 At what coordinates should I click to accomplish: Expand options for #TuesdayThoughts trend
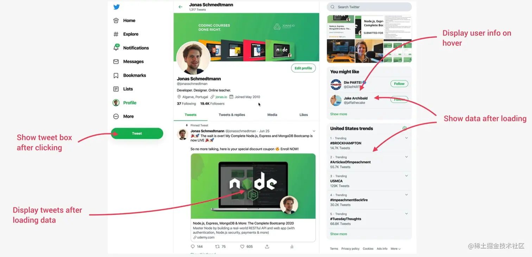(x=406, y=214)
